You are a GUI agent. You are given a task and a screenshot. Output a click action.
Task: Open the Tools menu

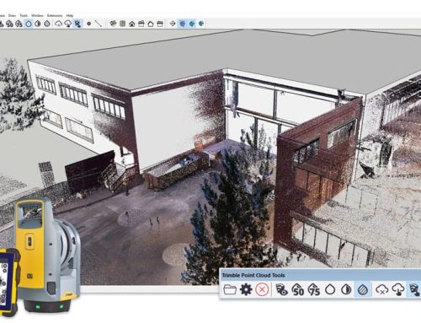pyautogui.click(x=24, y=15)
